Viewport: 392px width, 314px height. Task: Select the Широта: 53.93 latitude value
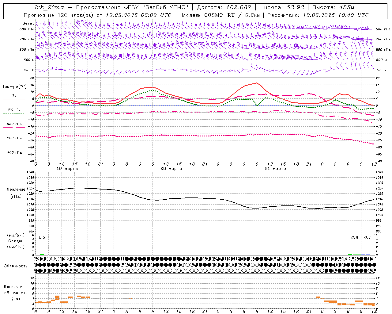tap(281, 7)
